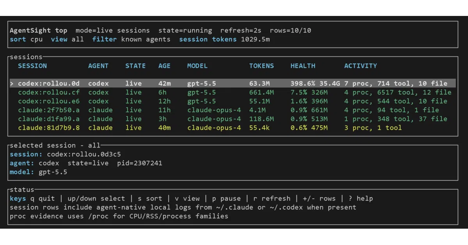Click the TOKENS column header
The width and height of the screenshot is (468, 245).
(x=262, y=66)
